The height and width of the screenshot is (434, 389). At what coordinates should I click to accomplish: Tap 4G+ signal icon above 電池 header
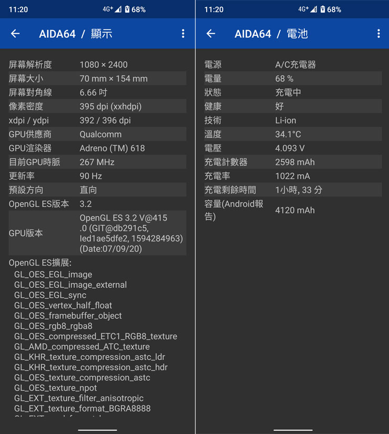(307, 9)
